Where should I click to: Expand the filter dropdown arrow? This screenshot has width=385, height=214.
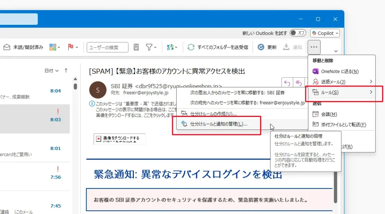[155, 47]
